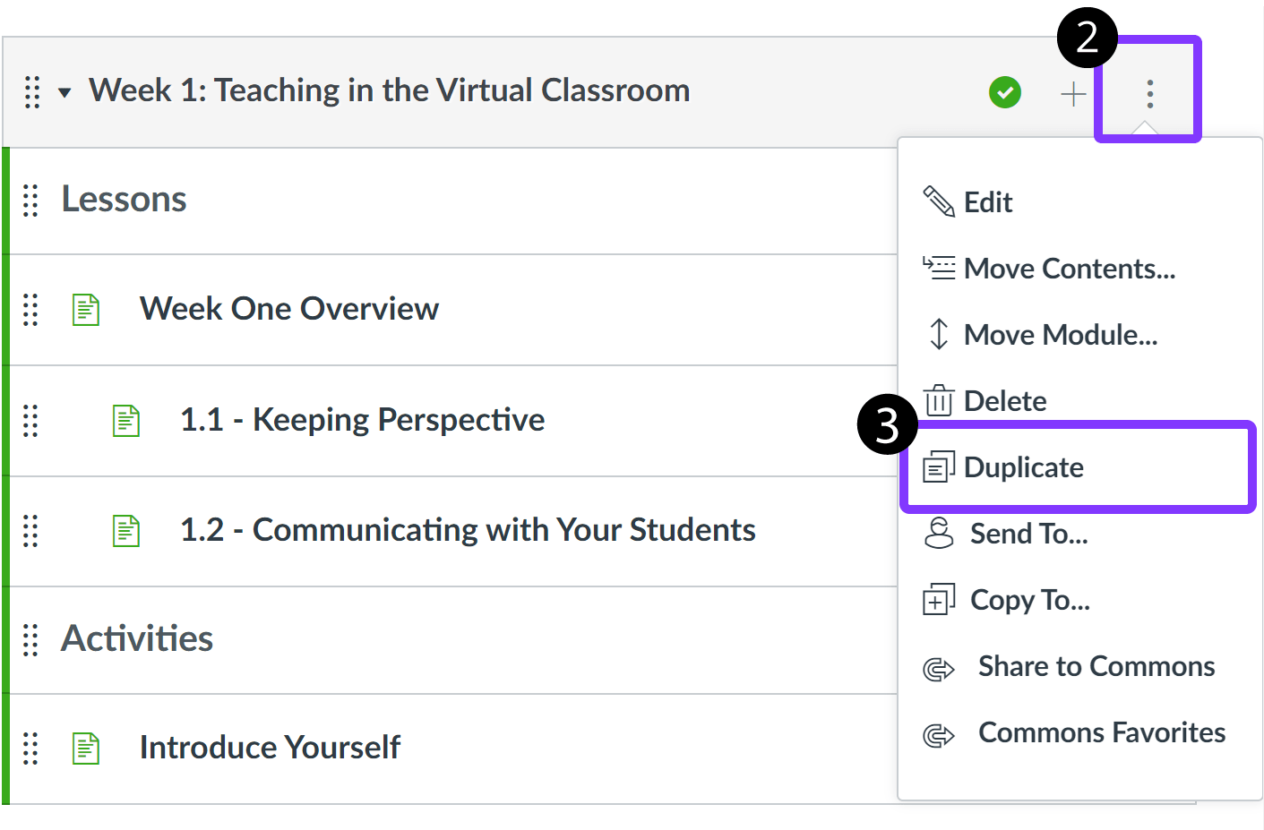Toggle publish status of Introduce Yourself page icon
Viewport: 1264px width, 830px height.
click(85, 748)
